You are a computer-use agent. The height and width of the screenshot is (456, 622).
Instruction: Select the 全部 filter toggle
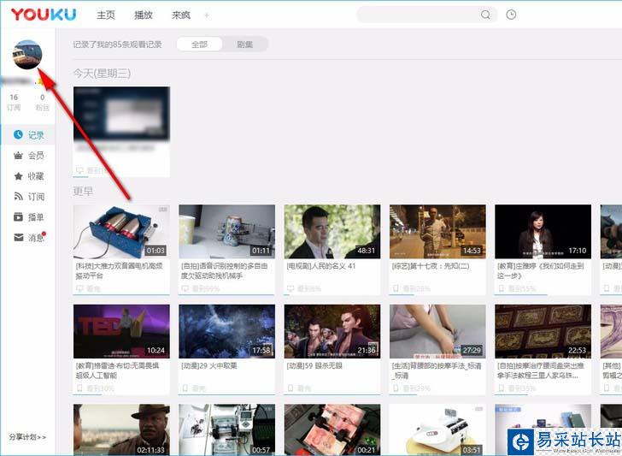click(x=200, y=44)
